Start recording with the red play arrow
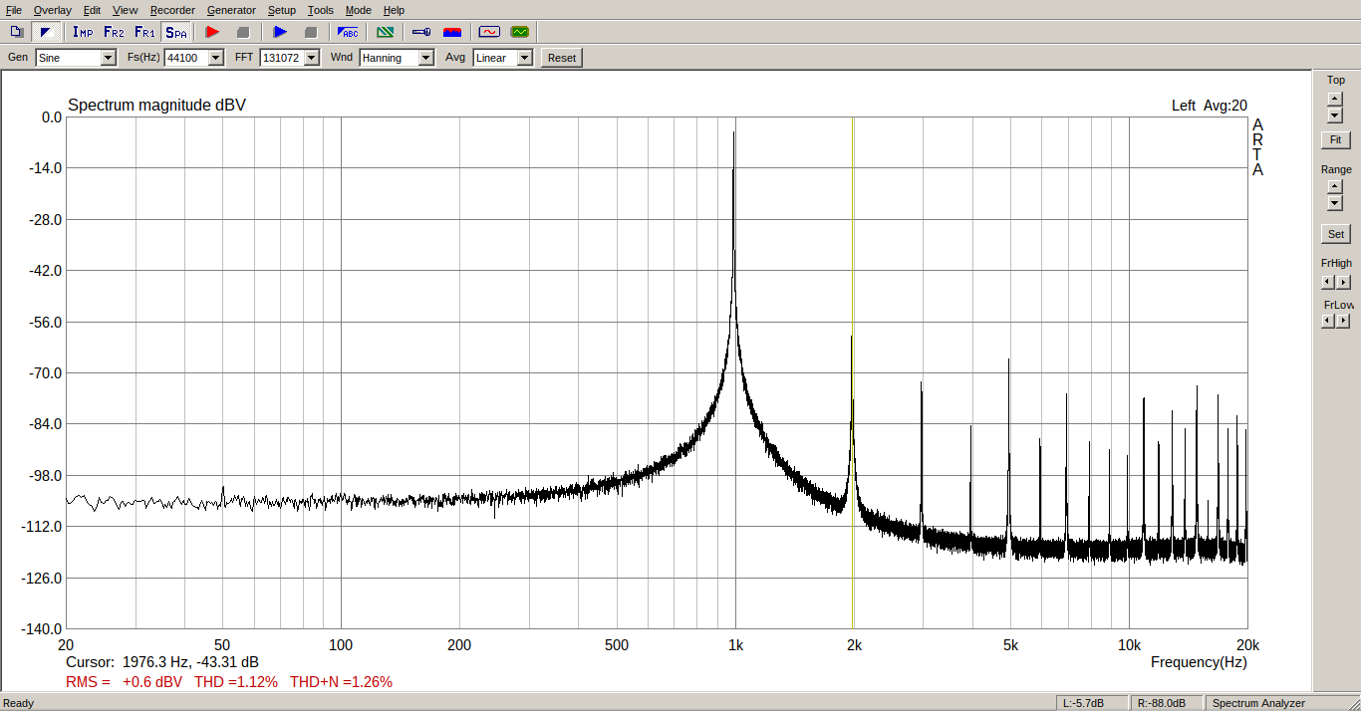The image size is (1361, 711). pyautogui.click(x=211, y=32)
